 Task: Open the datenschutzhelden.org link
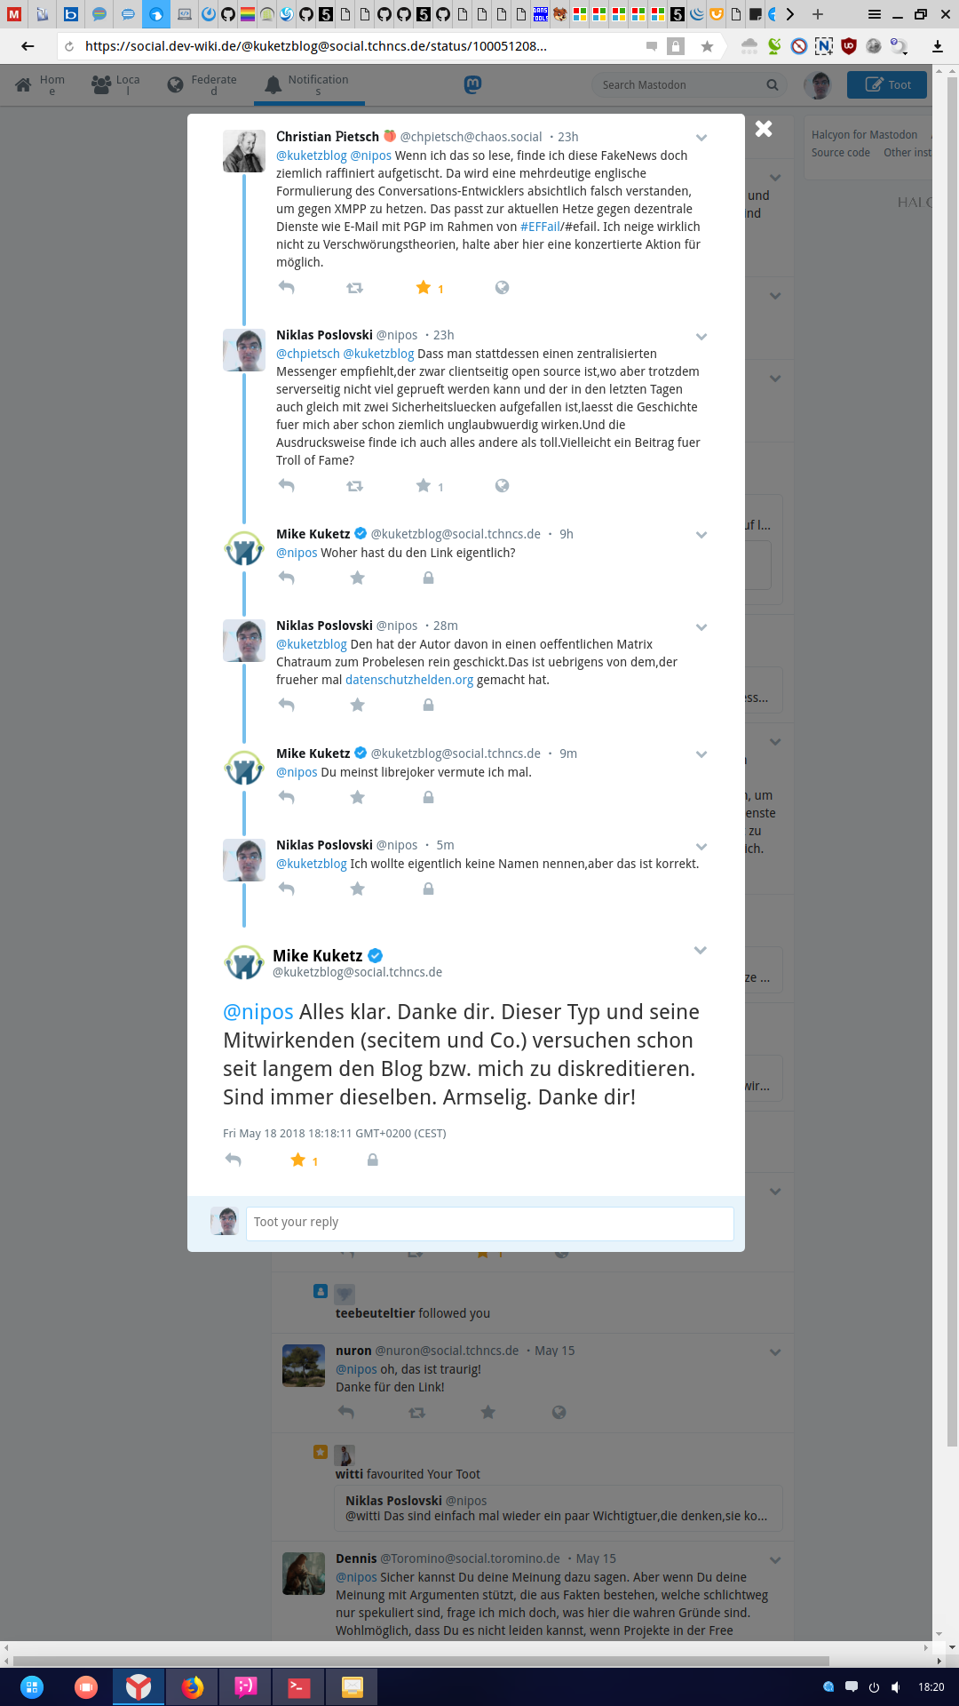[x=409, y=680]
